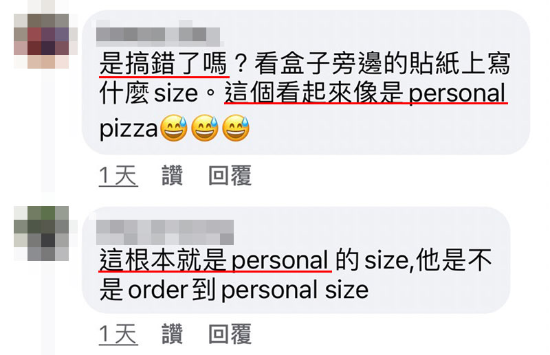Click the text order 到 personal size

tap(248, 290)
